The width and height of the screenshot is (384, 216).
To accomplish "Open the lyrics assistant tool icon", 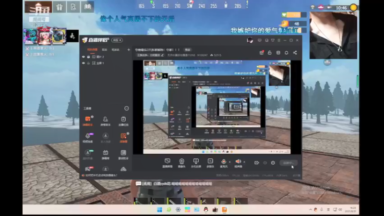I will 123,155.
